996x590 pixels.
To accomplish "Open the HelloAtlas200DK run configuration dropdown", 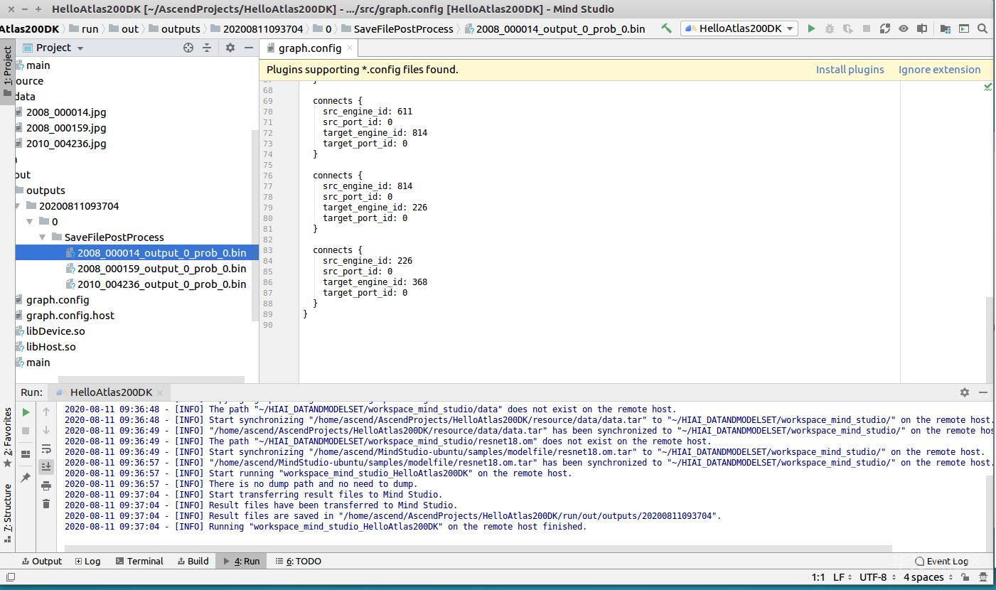I will [739, 28].
